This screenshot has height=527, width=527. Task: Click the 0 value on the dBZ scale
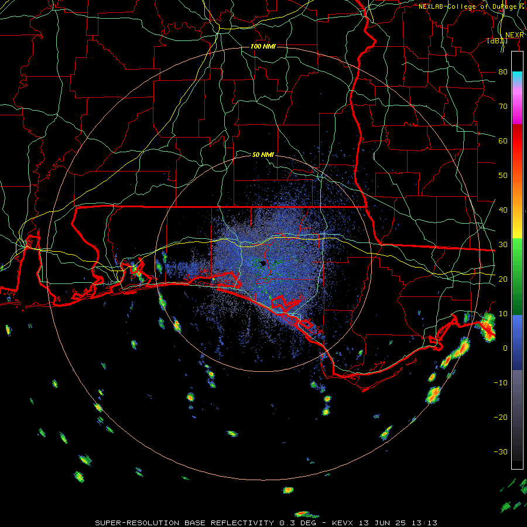pyautogui.click(x=505, y=348)
